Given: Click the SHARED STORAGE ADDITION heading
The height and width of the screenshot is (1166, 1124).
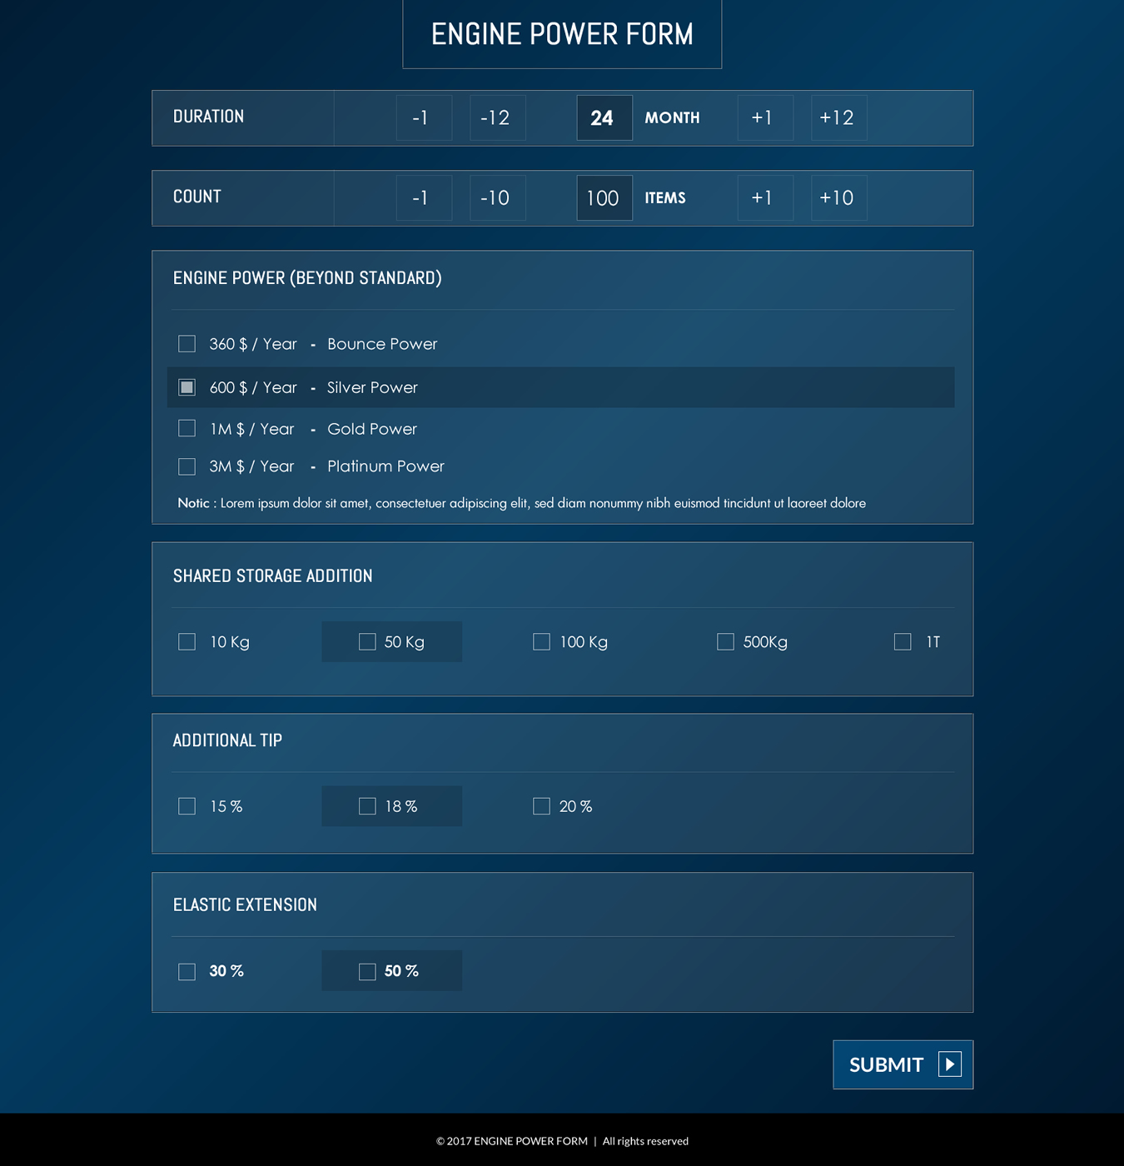Looking at the screenshot, I should point(273,576).
